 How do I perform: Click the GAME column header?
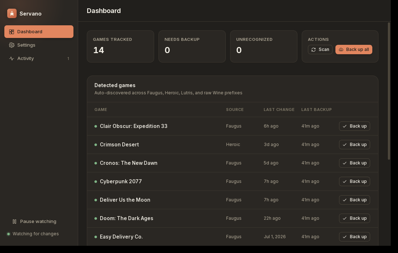tap(101, 110)
